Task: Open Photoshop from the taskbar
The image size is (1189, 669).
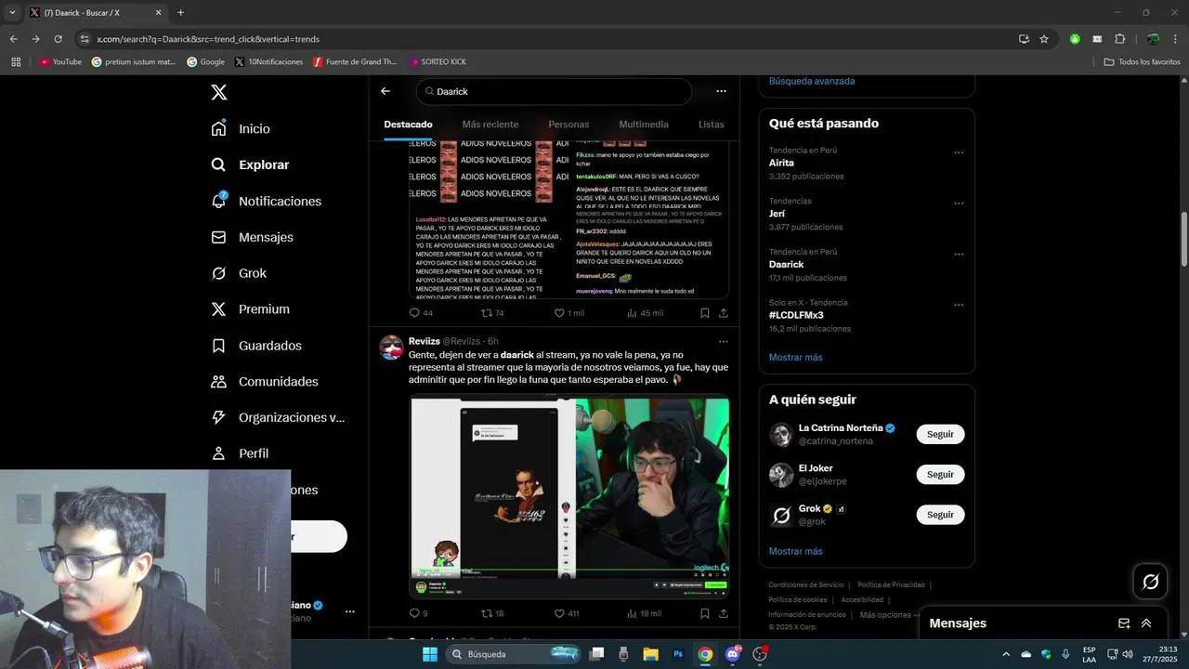Action: [x=678, y=654]
